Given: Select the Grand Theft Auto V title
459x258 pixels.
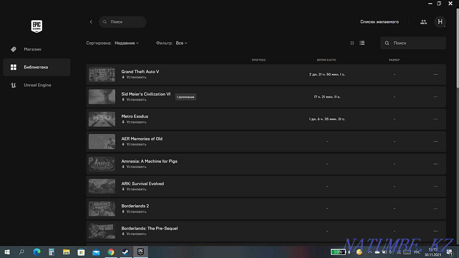Looking at the screenshot, I should click(140, 72).
